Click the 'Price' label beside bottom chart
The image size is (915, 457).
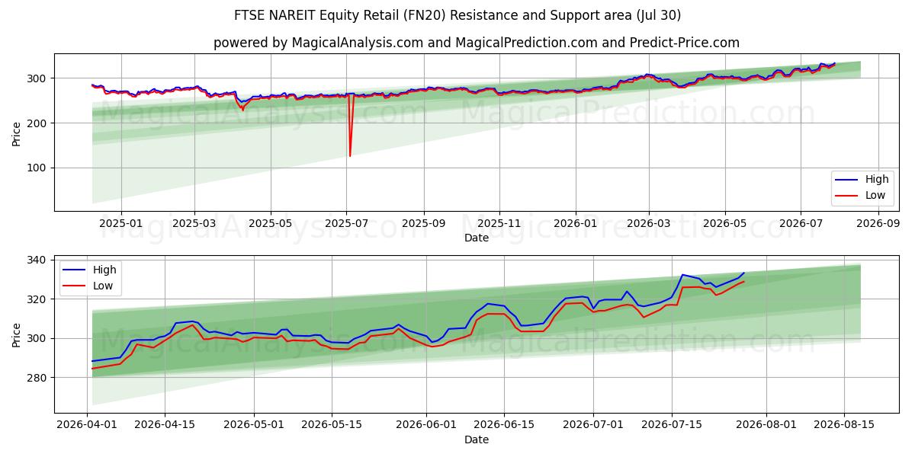pos(17,334)
